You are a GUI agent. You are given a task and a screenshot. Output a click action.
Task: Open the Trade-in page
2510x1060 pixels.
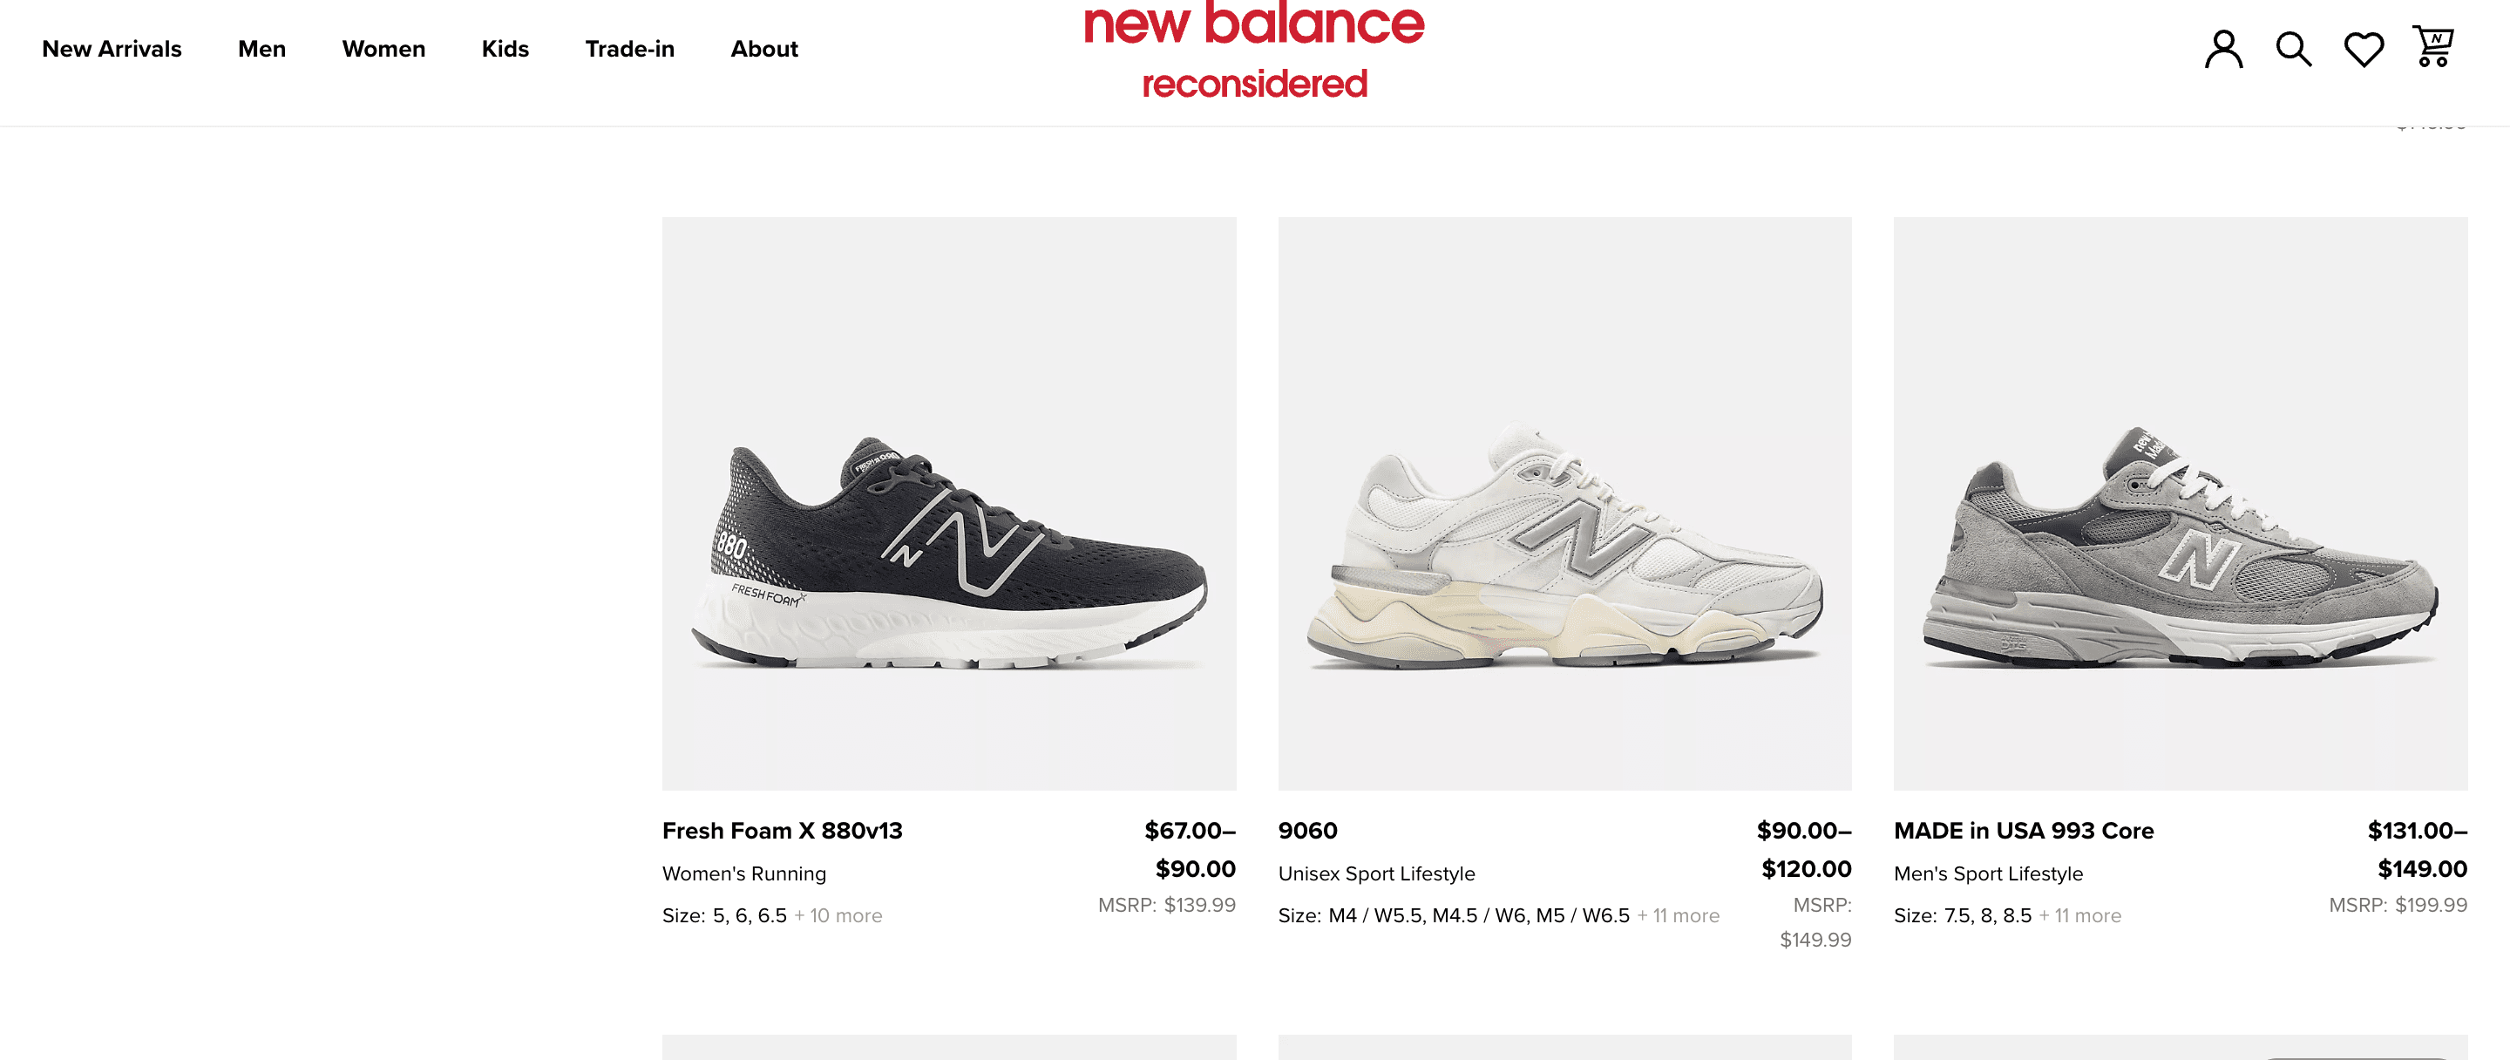pyautogui.click(x=629, y=49)
